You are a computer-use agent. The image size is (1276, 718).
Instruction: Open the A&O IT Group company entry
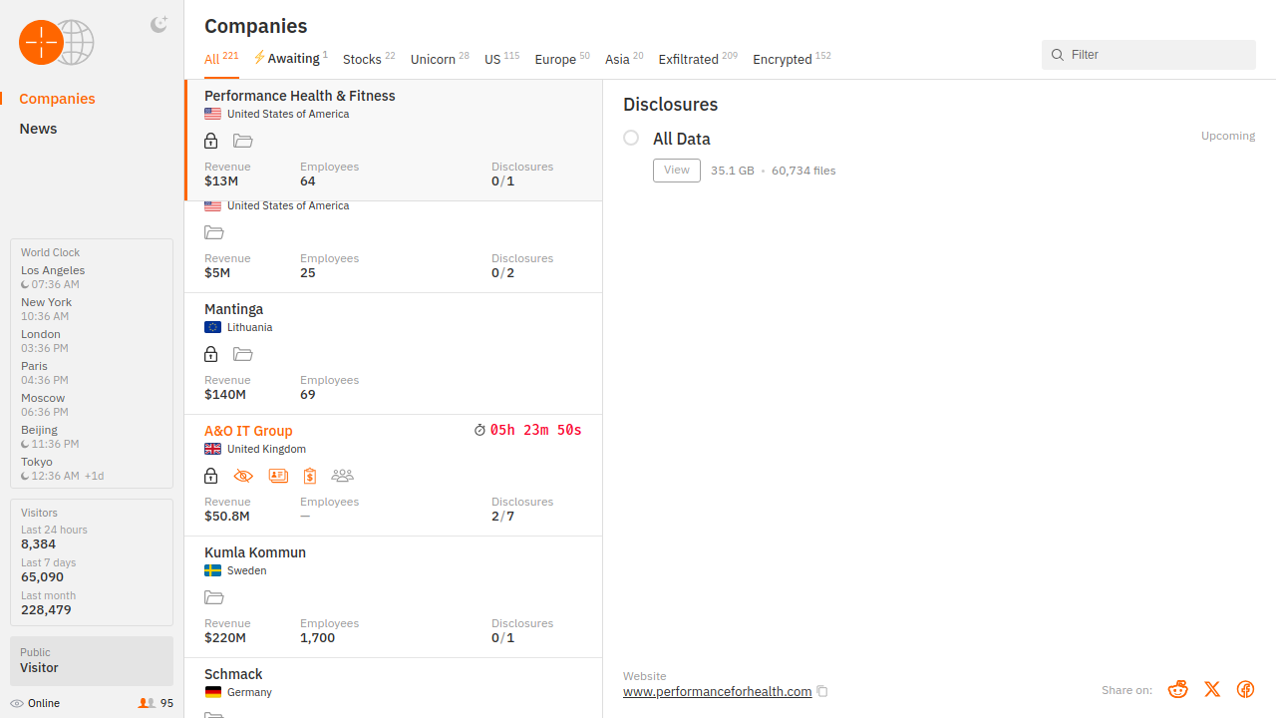(248, 431)
